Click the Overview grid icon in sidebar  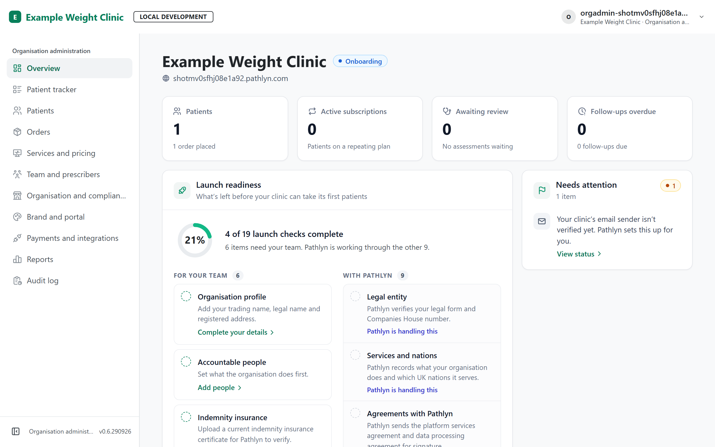tap(17, 68)
